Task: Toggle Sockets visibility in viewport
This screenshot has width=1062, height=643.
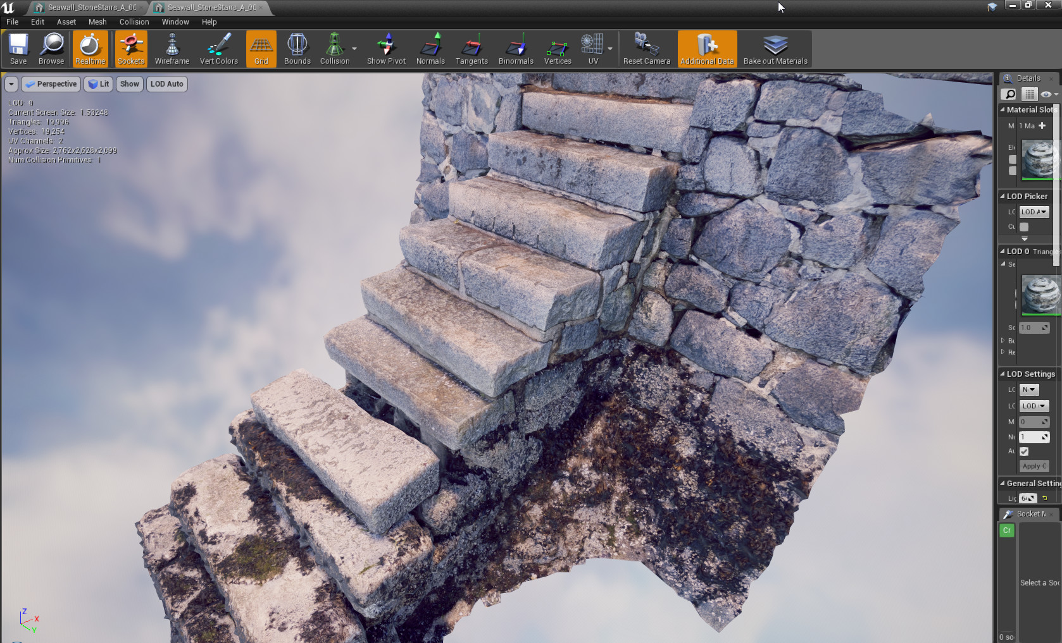Action: [130, 49]
